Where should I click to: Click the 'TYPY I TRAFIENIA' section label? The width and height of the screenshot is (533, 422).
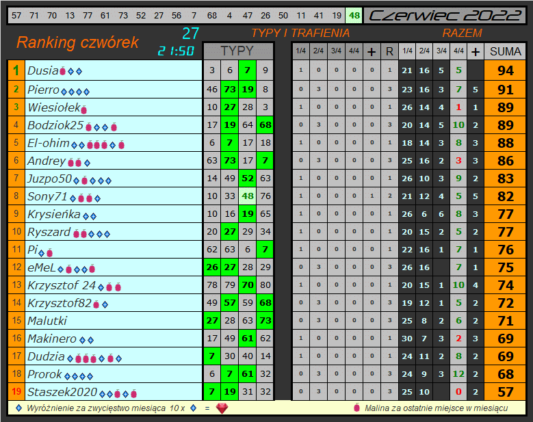click(x=300, y=33)
